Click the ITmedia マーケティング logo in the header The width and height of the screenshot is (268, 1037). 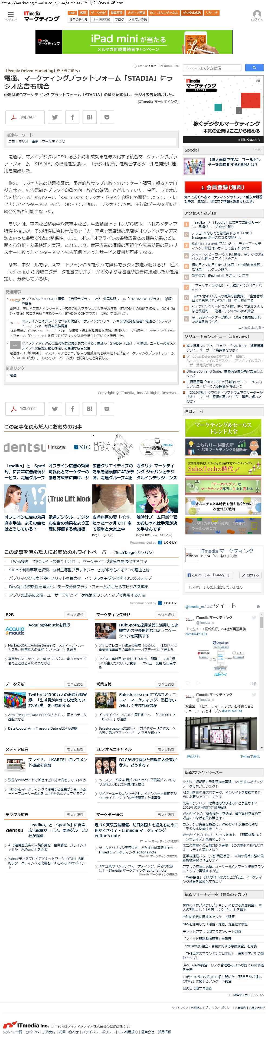[42, 17]
